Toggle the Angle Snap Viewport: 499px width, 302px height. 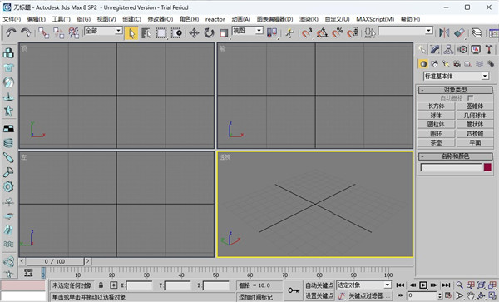click(322, 33)
